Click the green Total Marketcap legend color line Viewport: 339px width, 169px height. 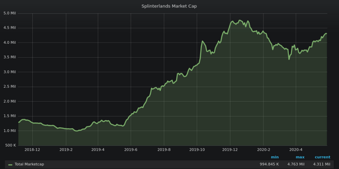pyautogui.click(x=10, y=165)
